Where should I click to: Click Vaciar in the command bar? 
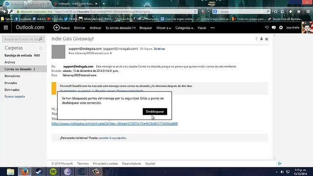click(202, 28)
